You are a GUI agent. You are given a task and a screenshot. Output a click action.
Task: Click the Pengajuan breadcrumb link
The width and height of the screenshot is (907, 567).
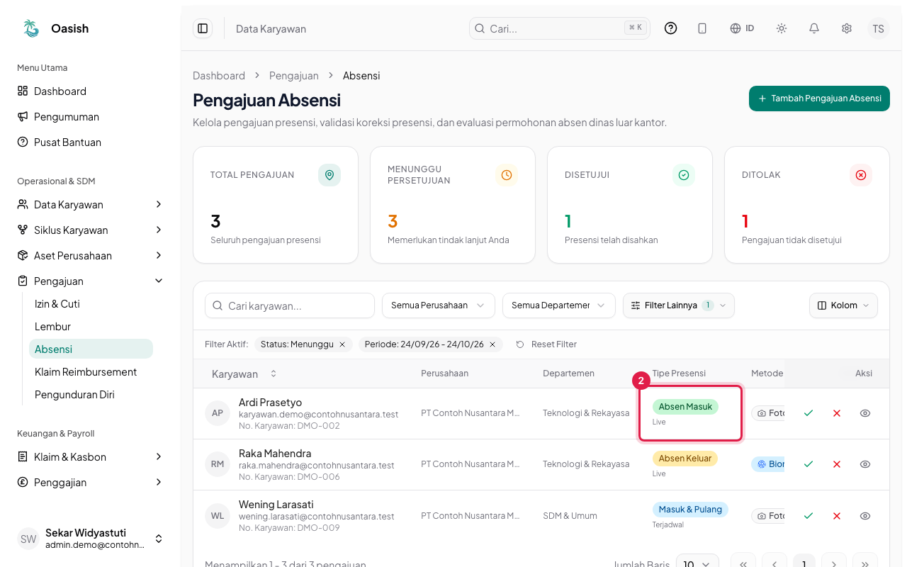click(x=294, y=76)
